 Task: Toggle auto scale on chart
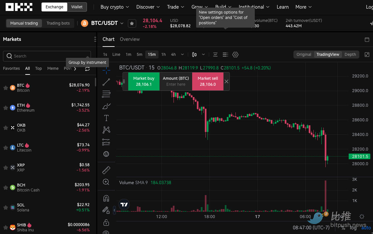point(366,228)
